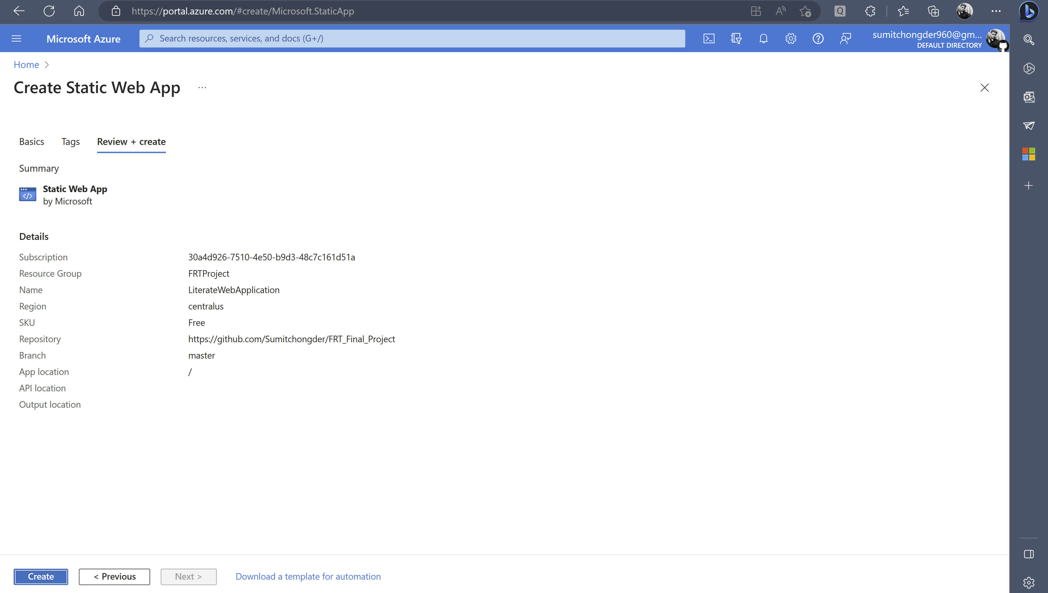Go back with the Previous button

pyautogui.click(x=114, y=576)
